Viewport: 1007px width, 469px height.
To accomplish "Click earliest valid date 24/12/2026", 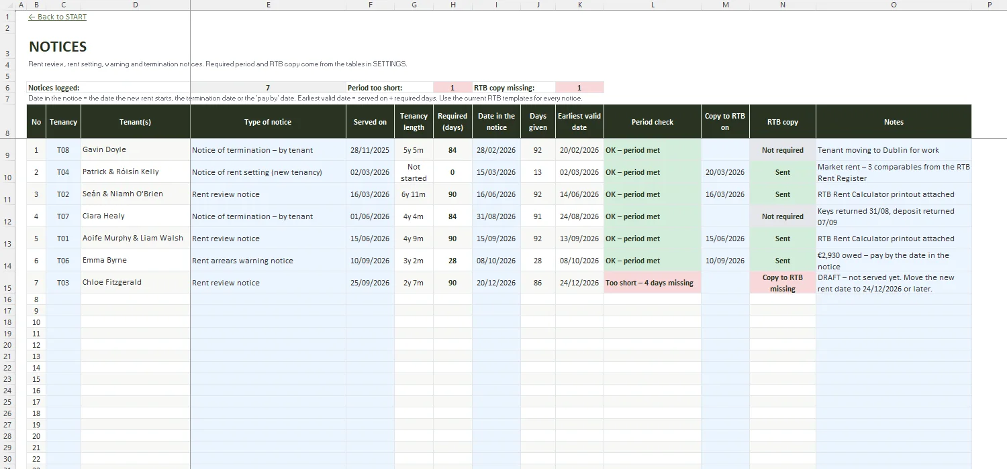I will coord(579,283).
